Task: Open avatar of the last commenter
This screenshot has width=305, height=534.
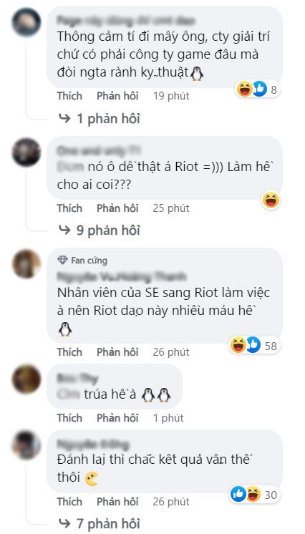Action: (26, 445)
